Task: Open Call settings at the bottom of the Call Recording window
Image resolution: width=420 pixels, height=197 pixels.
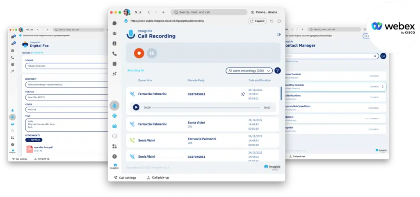Action: (x=125, y=178)
